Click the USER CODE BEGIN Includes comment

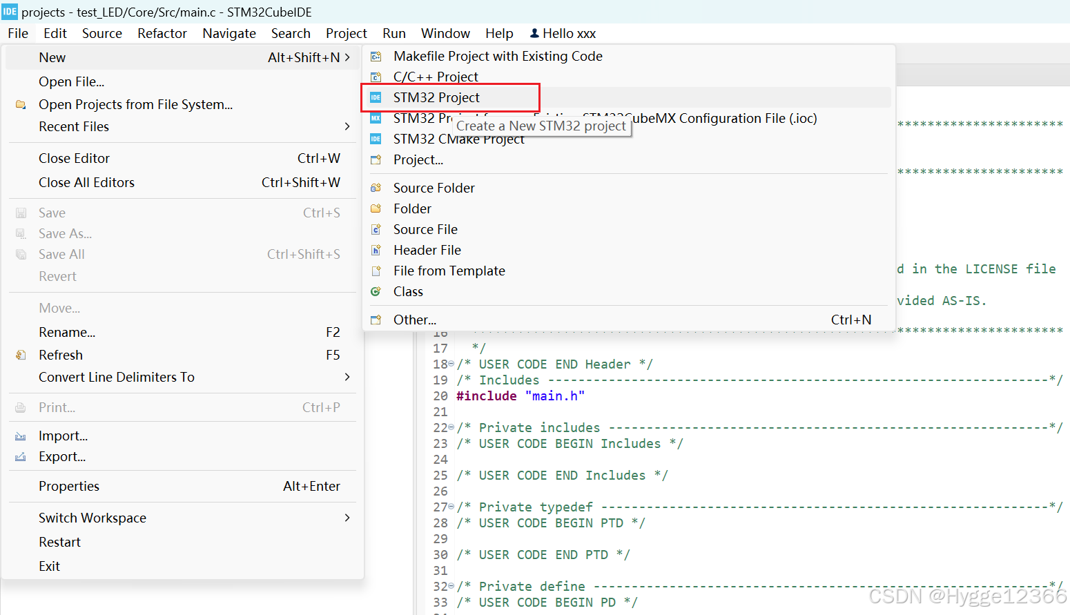tap(570, 443)
